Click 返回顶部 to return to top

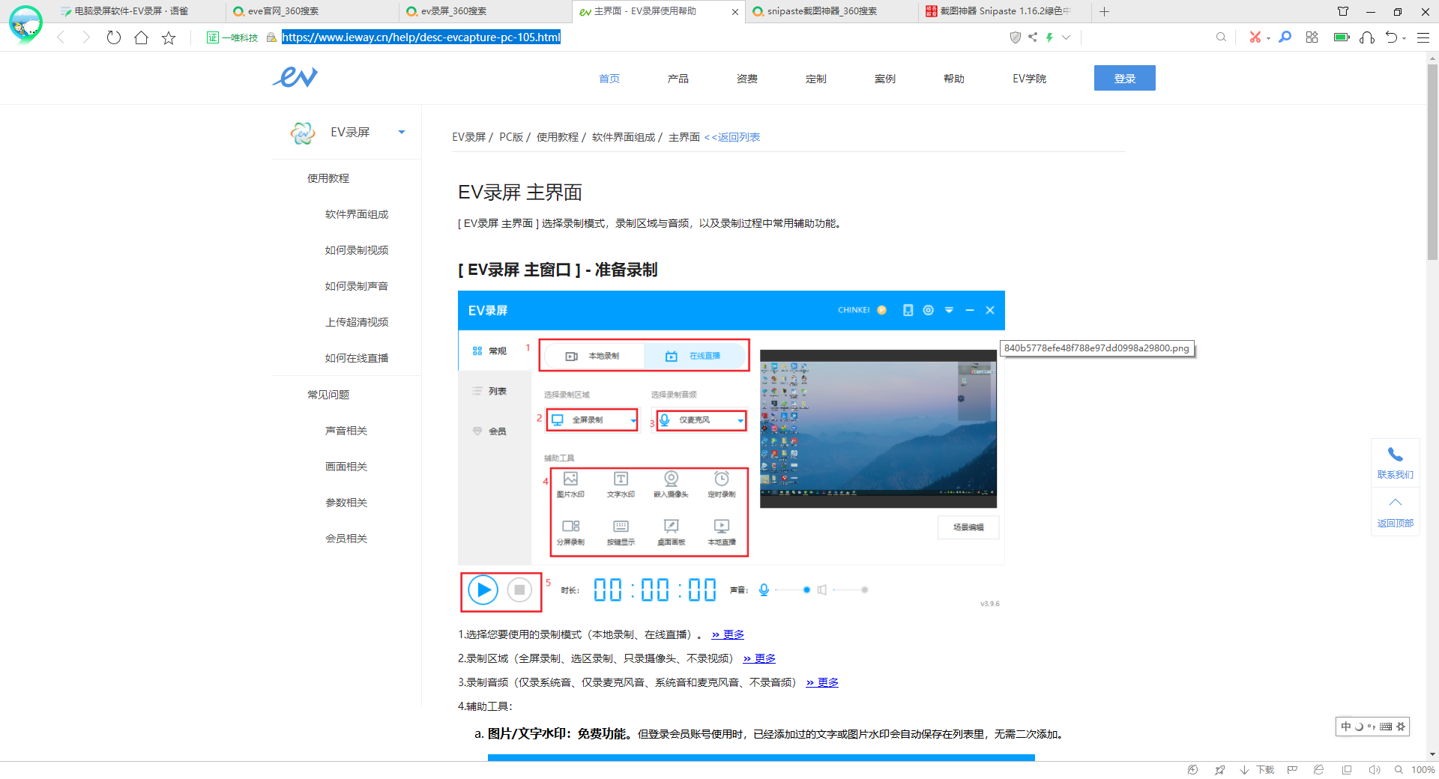pos(1395,512)
